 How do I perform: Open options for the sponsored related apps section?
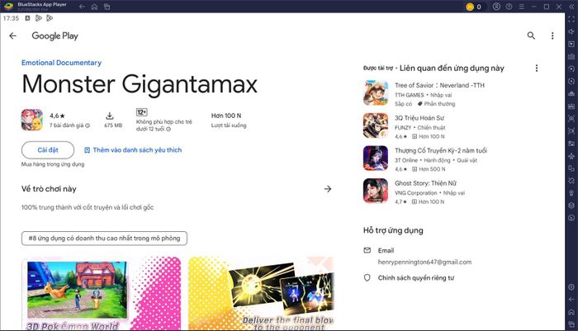click(537, 69)
